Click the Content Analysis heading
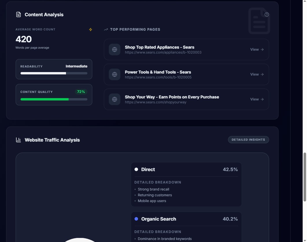307x242 pixels. 44,15
